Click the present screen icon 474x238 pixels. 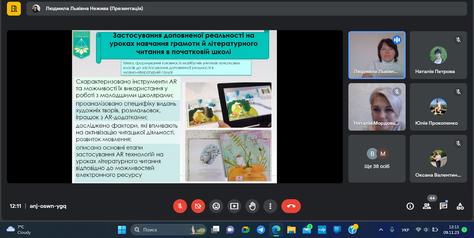pos(234,206)
